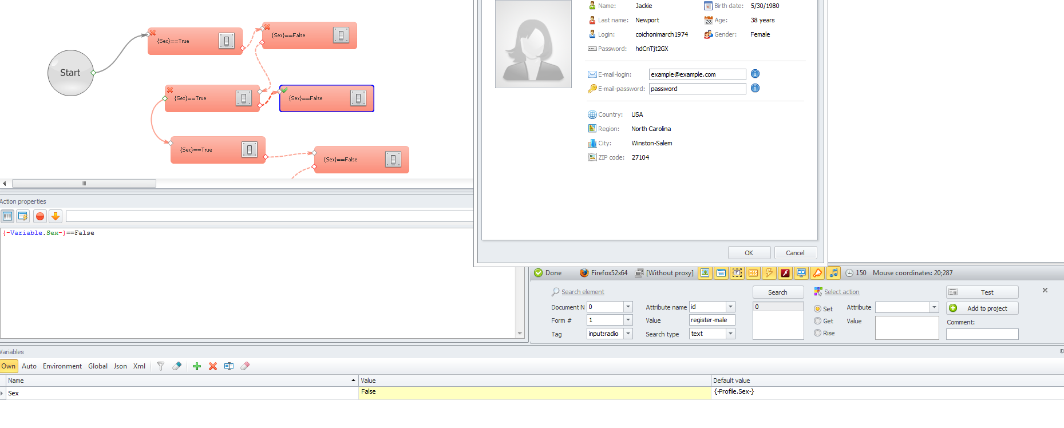Click the Comment input field

[x=982, y=334]
